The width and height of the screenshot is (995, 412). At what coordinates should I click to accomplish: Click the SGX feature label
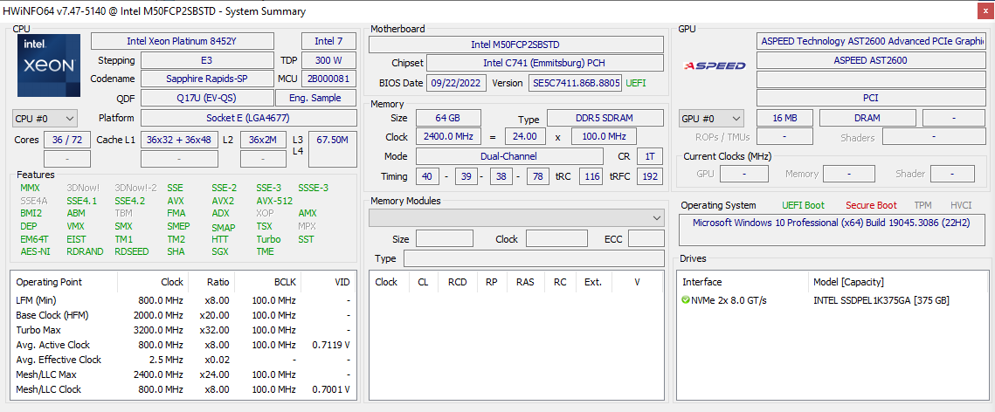click(219, 251)
